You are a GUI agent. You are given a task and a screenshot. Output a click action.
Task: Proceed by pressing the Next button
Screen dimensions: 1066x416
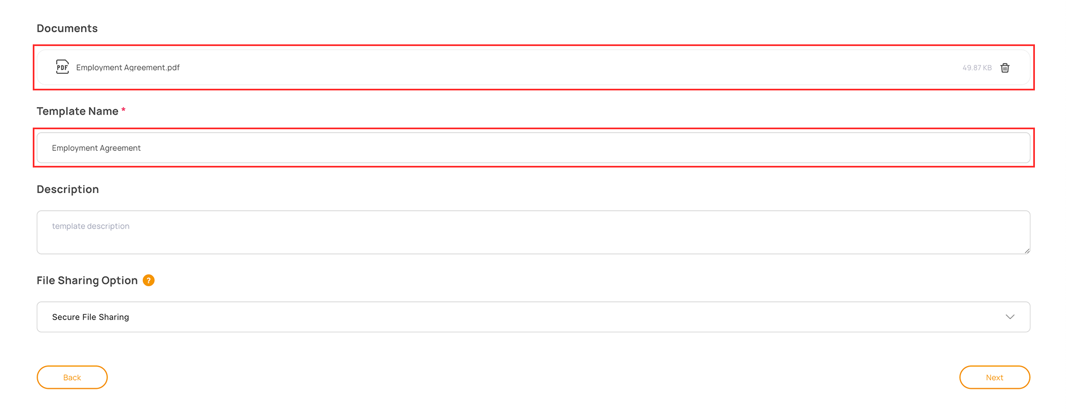(x=994, y=377)
